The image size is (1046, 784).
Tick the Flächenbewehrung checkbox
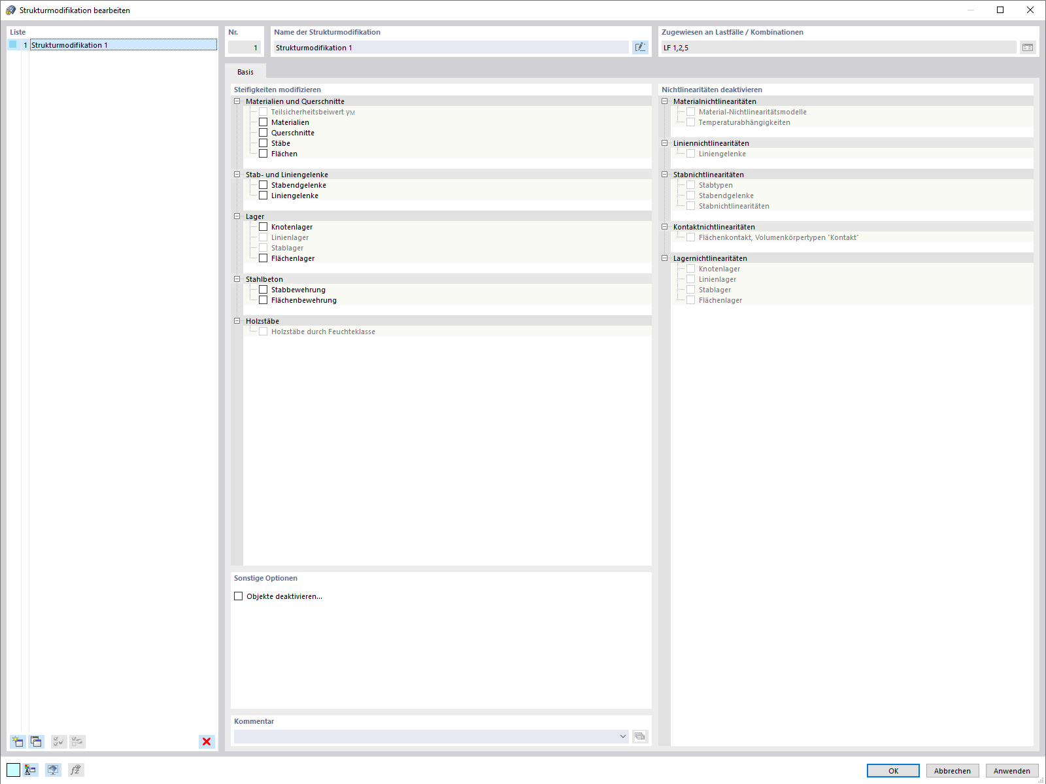coord(263,300)
